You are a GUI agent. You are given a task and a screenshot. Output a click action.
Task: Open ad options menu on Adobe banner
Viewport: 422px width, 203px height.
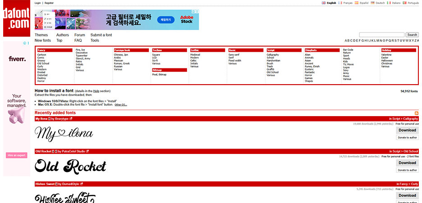[197, 12]
